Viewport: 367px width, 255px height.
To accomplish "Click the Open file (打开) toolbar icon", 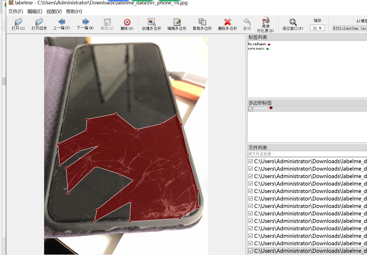I will tap(18, 22).
